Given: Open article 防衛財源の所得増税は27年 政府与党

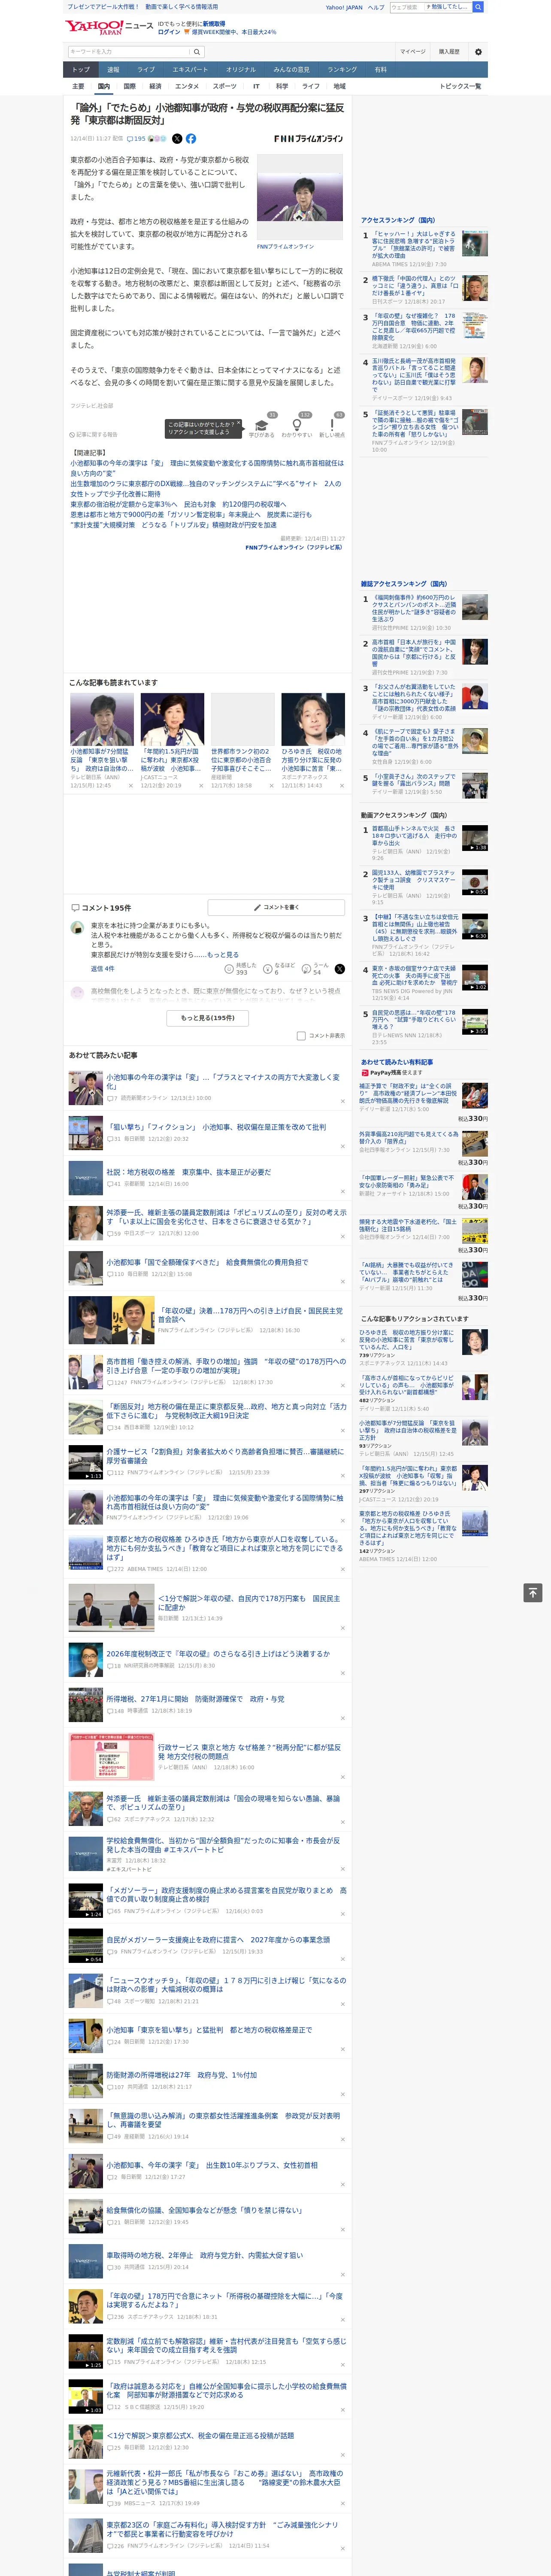Looking at the screenshot, I should coord(182,2074).
